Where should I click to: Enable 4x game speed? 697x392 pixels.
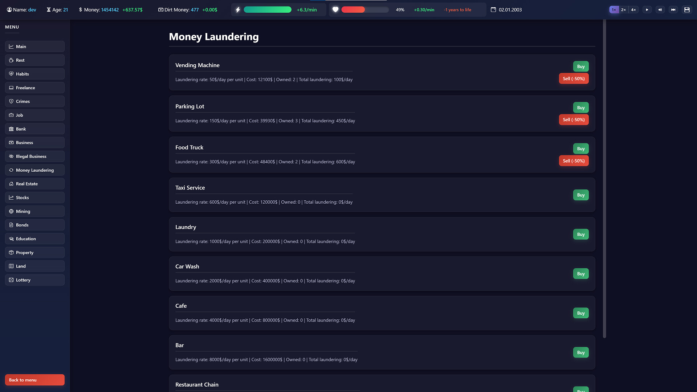(x=633, y=9)
